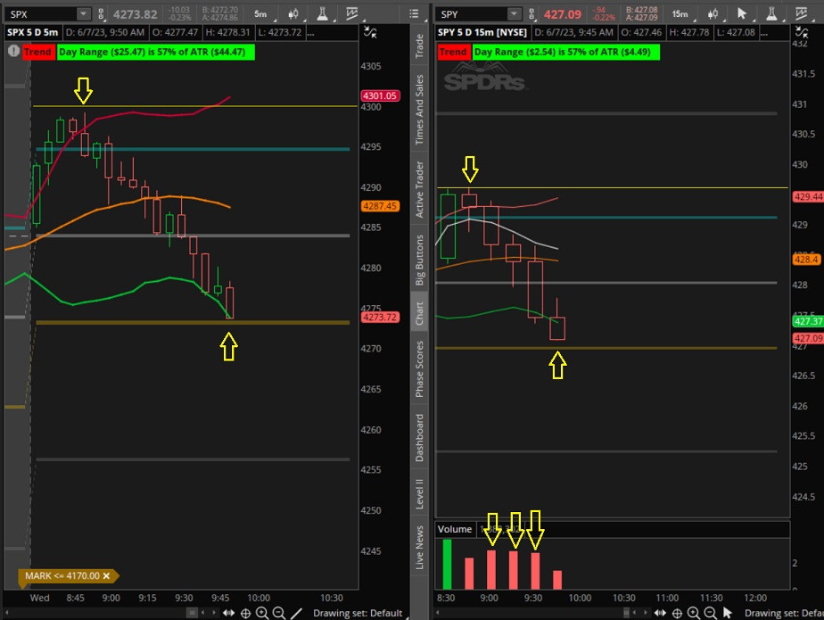Click SPX chart crosshair pan icon

(245, 613)
